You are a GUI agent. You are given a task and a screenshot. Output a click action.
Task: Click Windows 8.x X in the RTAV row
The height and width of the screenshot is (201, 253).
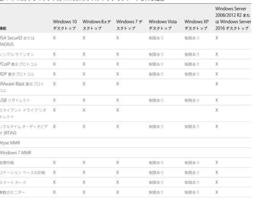[x=84, y=126]
